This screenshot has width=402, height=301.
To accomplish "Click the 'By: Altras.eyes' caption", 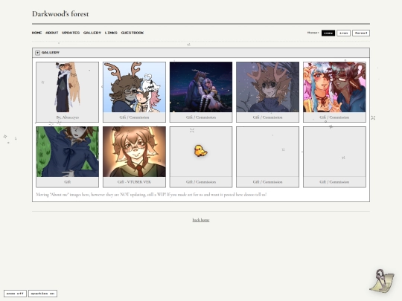I will pos(68,117).
